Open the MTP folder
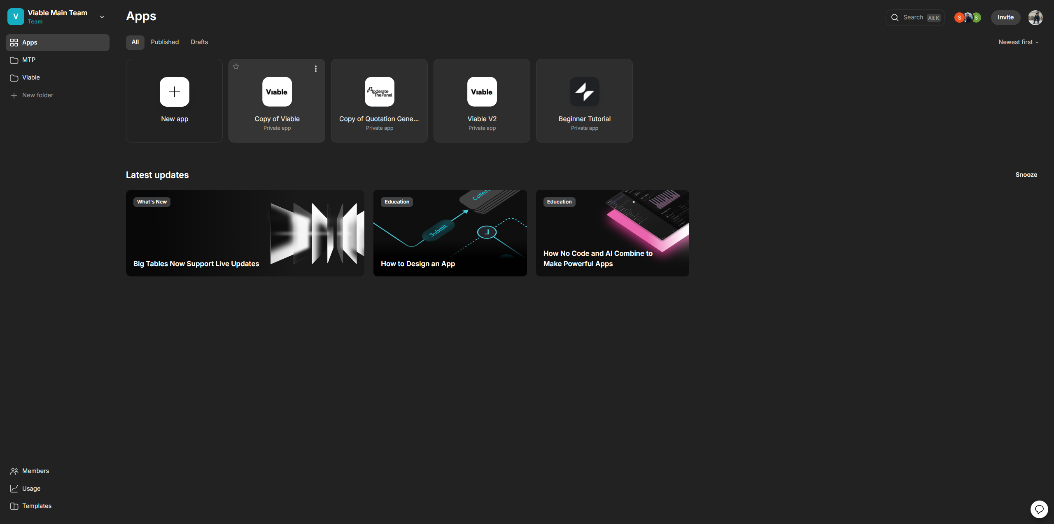The height and width of the screenshot is (524, 1054). pyautogui.click(x=29, y=60)
